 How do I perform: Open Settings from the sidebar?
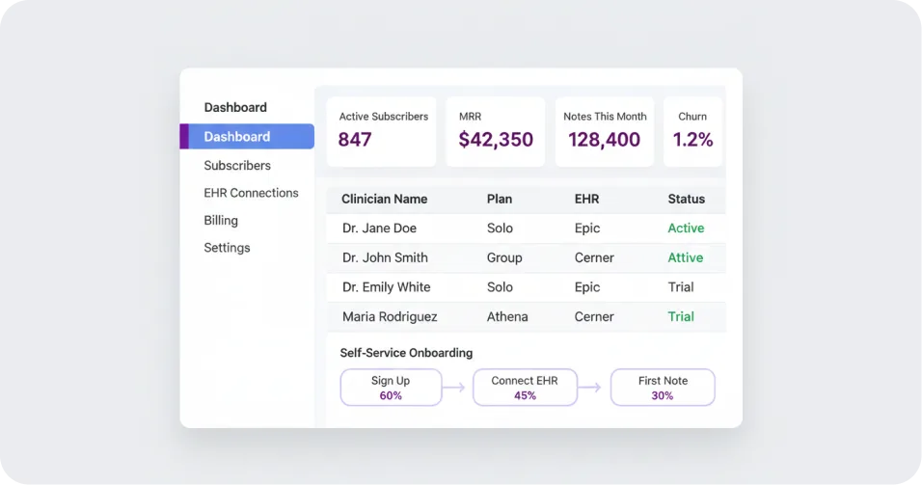click(227, 248)
